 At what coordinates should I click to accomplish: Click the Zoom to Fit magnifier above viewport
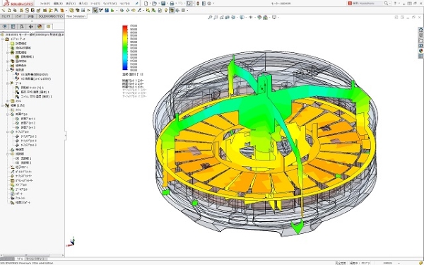210,17
